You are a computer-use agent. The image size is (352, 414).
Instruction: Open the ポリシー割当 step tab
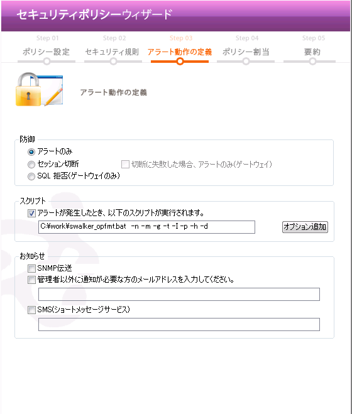246,52
